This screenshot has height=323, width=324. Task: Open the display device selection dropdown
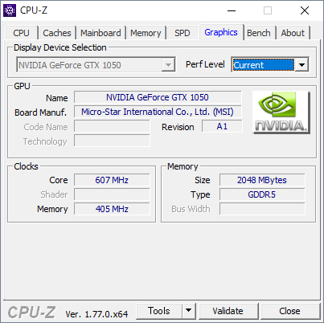click(x=96, y=64)
